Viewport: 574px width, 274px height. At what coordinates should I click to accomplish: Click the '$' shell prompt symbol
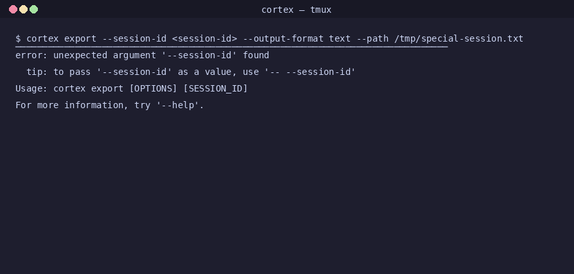[18, 38]
